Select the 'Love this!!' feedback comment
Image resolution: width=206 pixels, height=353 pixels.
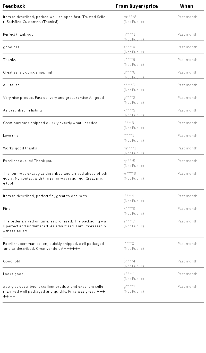tap(12, 136)
